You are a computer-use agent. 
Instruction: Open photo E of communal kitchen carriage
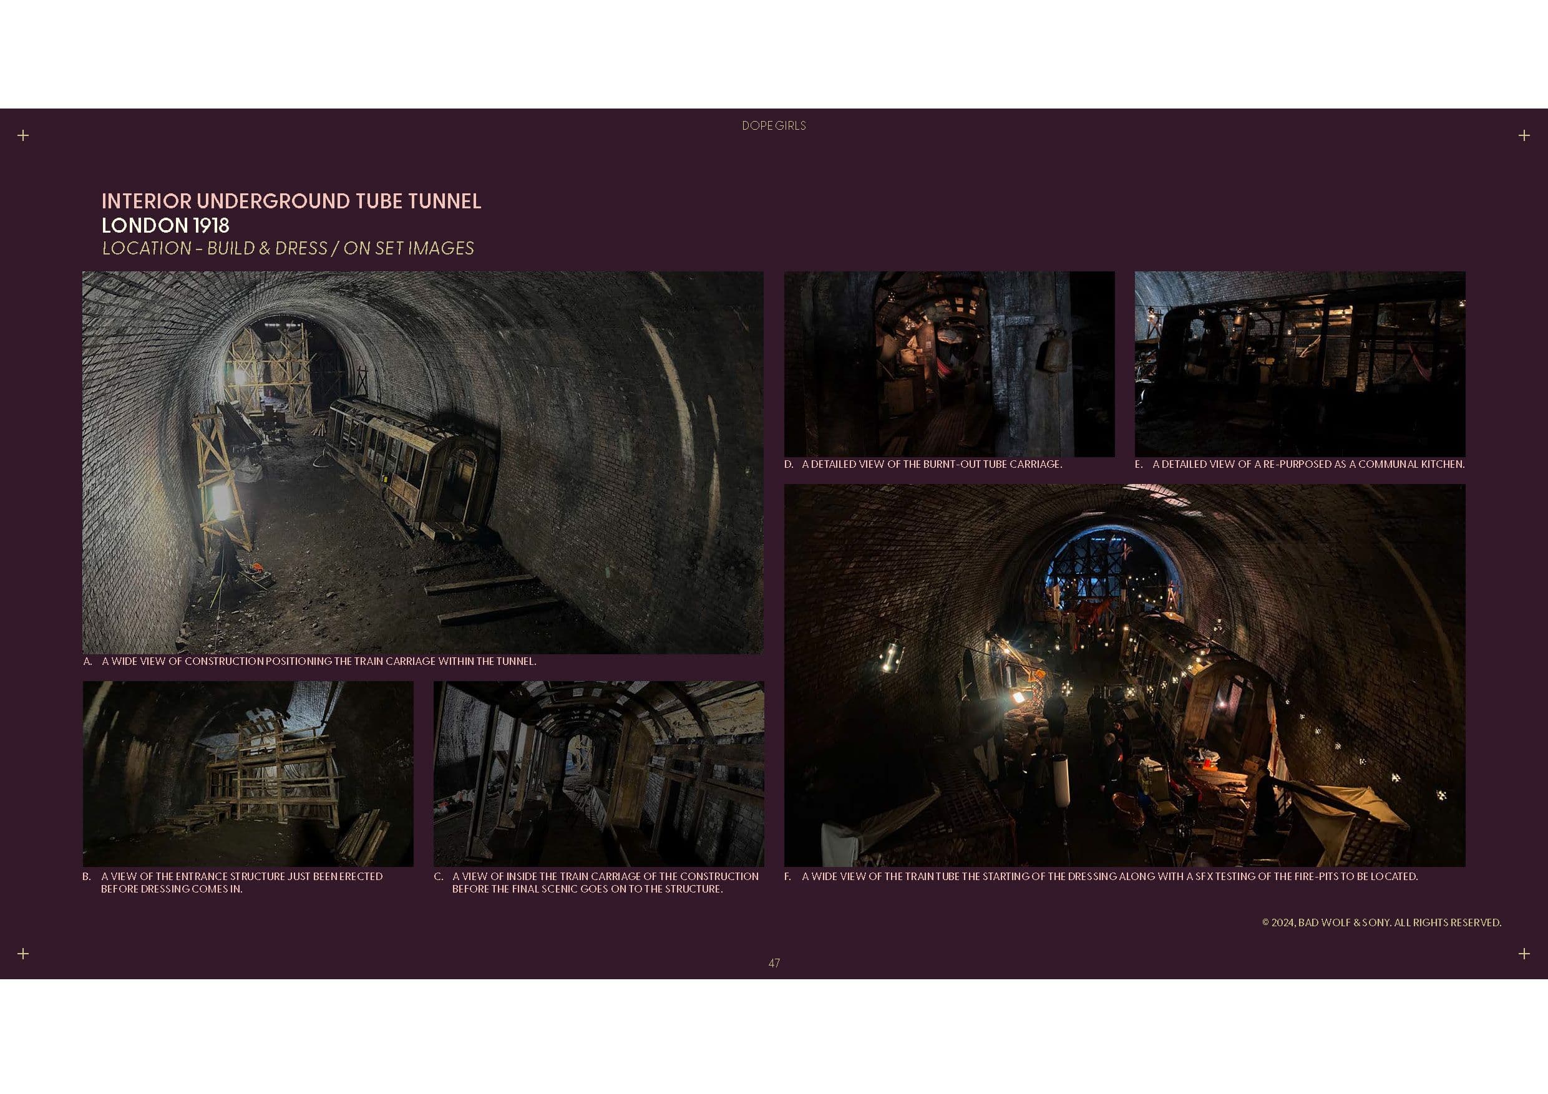[1299, 364]
